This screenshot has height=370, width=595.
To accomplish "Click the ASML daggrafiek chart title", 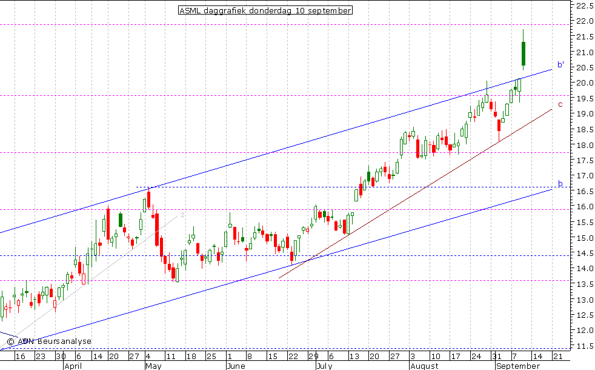I will click(x=265, y=10).
